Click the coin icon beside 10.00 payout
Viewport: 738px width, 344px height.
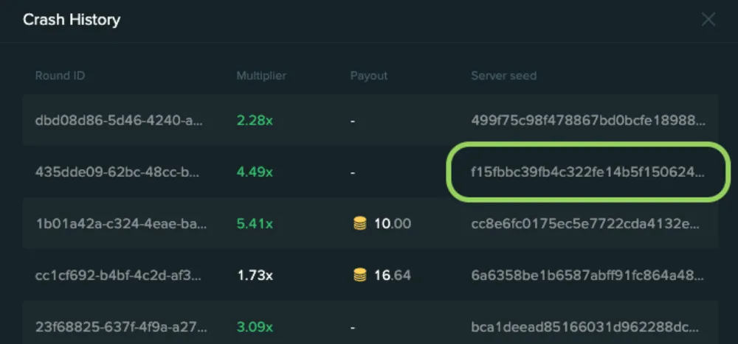pos(359,224)
